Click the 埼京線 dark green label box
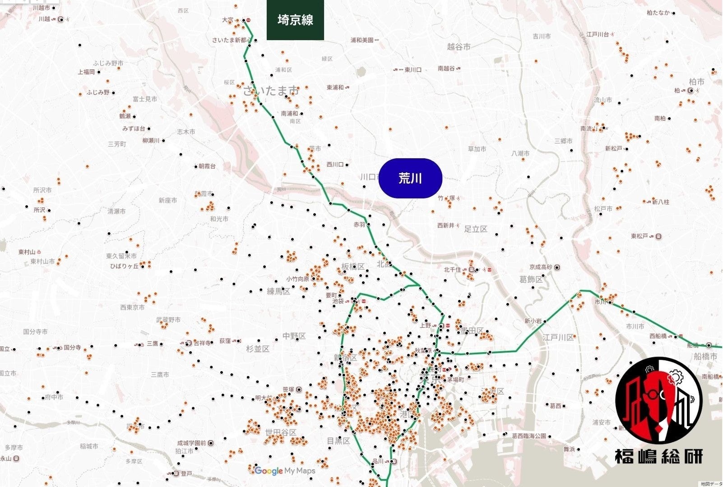The image size is (723, 487). (x=295, y=20)
